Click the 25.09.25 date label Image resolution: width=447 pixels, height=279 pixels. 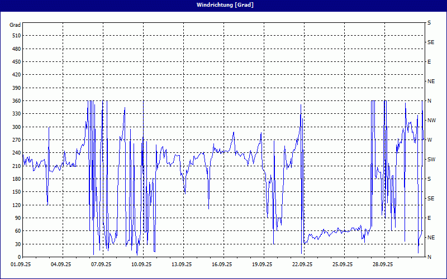343,264
